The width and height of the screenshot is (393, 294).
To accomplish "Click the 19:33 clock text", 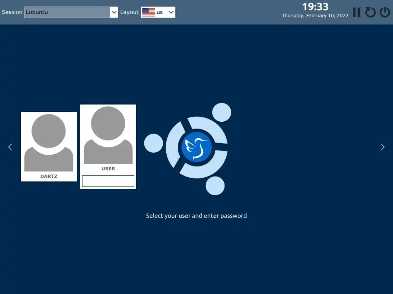I will (x=315, y=7).
